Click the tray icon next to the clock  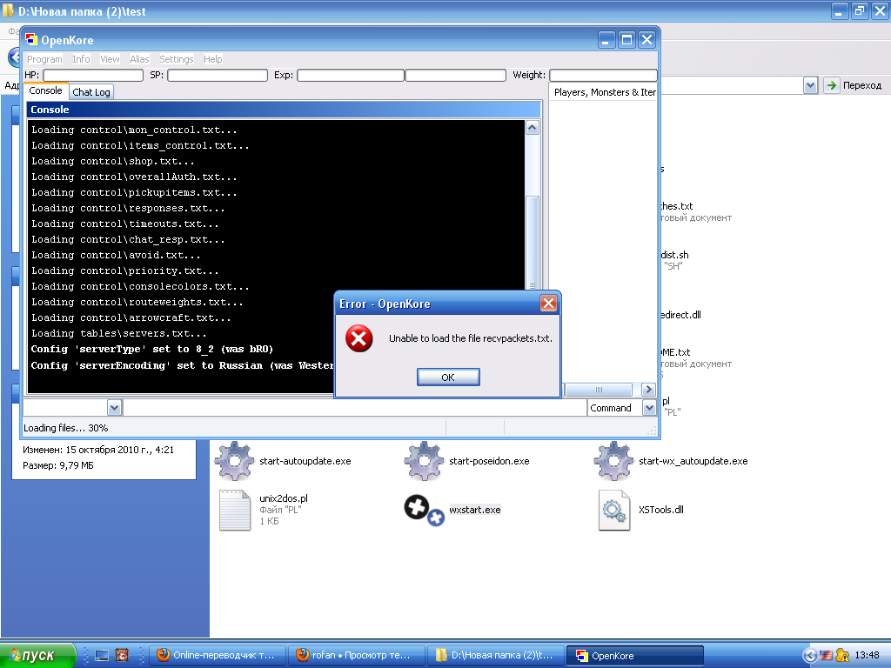(x=842, y=656)
